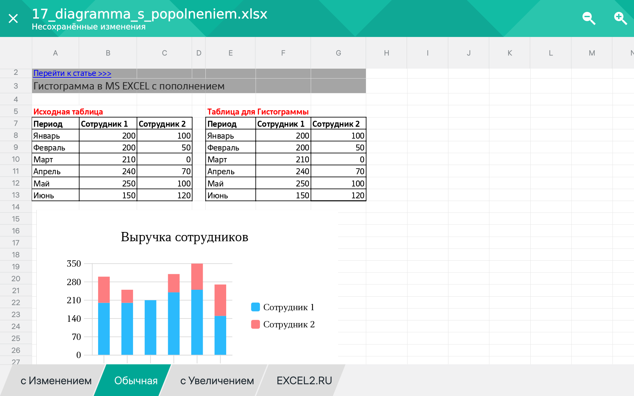The image size is (634, 396).
Task: Switch to the Обычная sheet tab
Action: 135,380
